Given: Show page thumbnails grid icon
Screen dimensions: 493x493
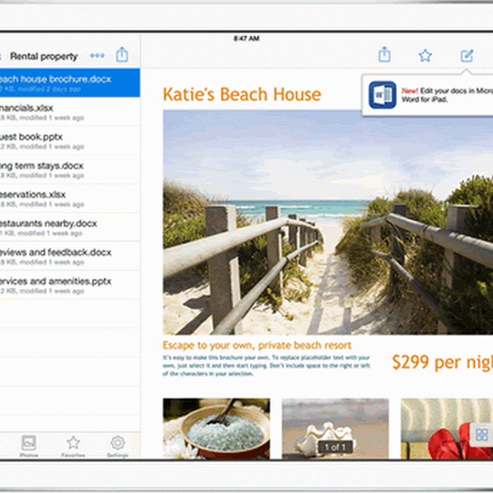Looking at the screenshot, I should [x=482, y=435].
